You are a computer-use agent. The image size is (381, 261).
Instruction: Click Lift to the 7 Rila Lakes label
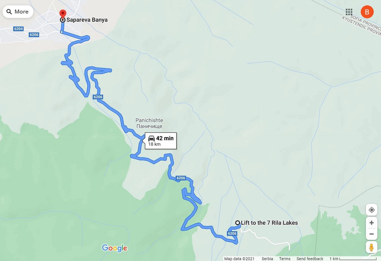(x=269, y=223)
